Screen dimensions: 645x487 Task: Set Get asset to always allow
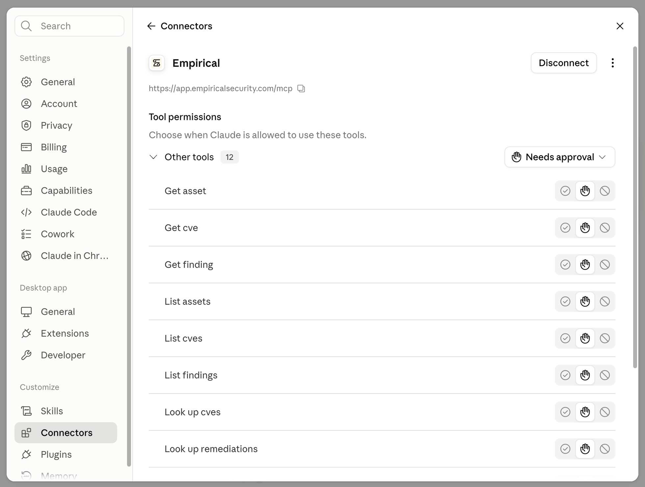coord(565,191)
